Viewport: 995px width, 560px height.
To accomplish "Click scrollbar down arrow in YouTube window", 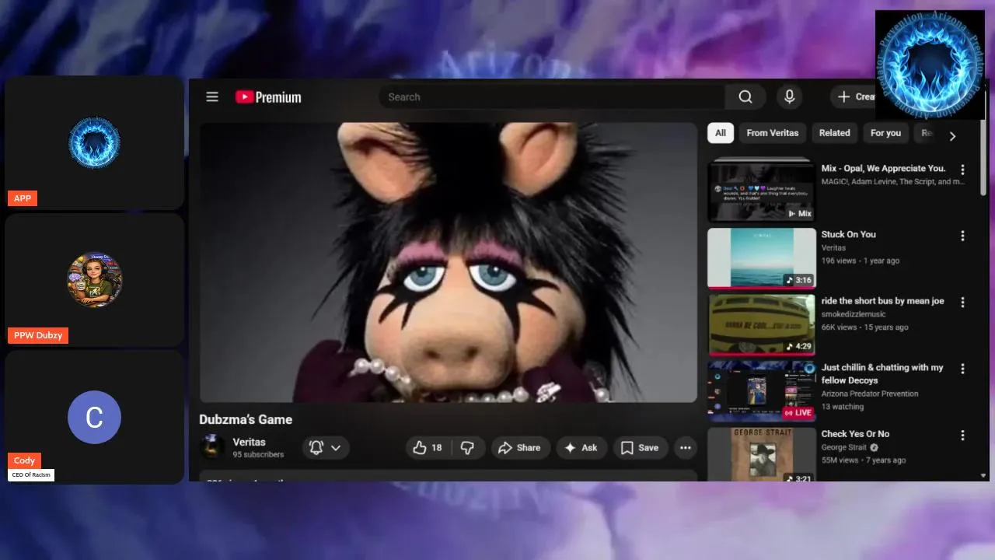I will tap(983, 475).
